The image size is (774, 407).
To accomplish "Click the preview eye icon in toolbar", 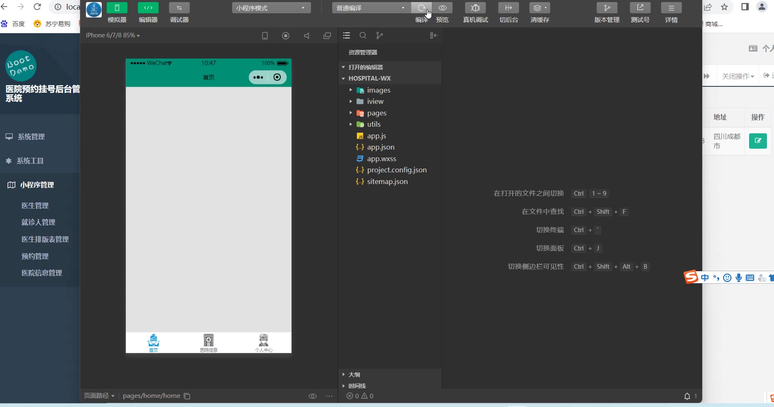I will click(442, 8).
